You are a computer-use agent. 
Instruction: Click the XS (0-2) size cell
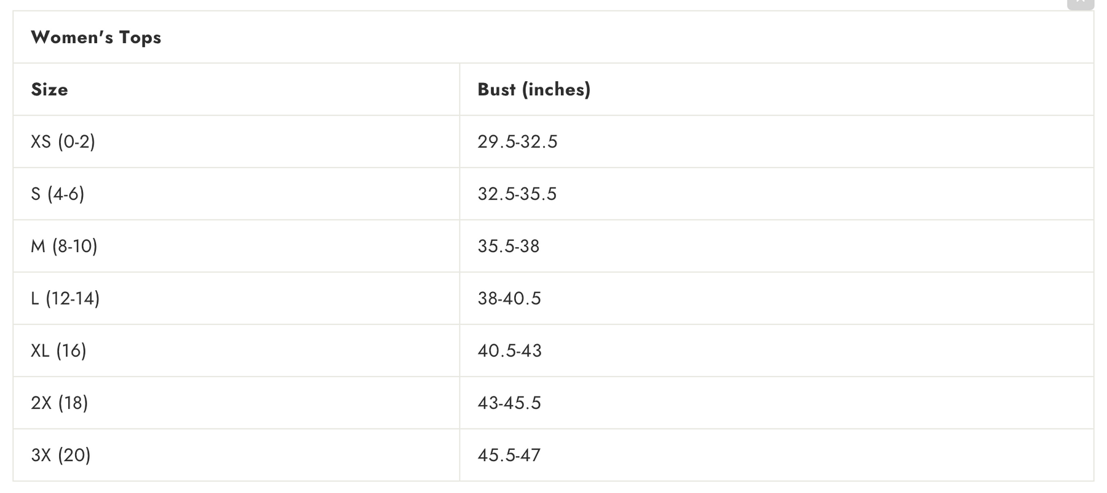[236, 141]
